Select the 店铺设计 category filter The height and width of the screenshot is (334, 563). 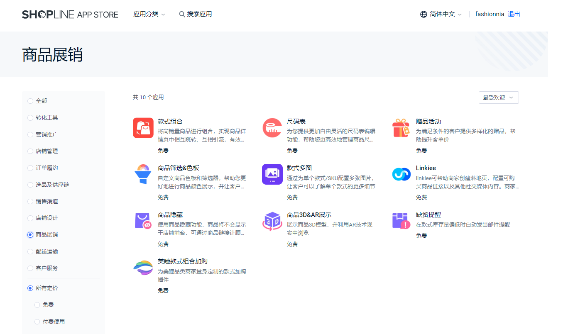[30, 218]
